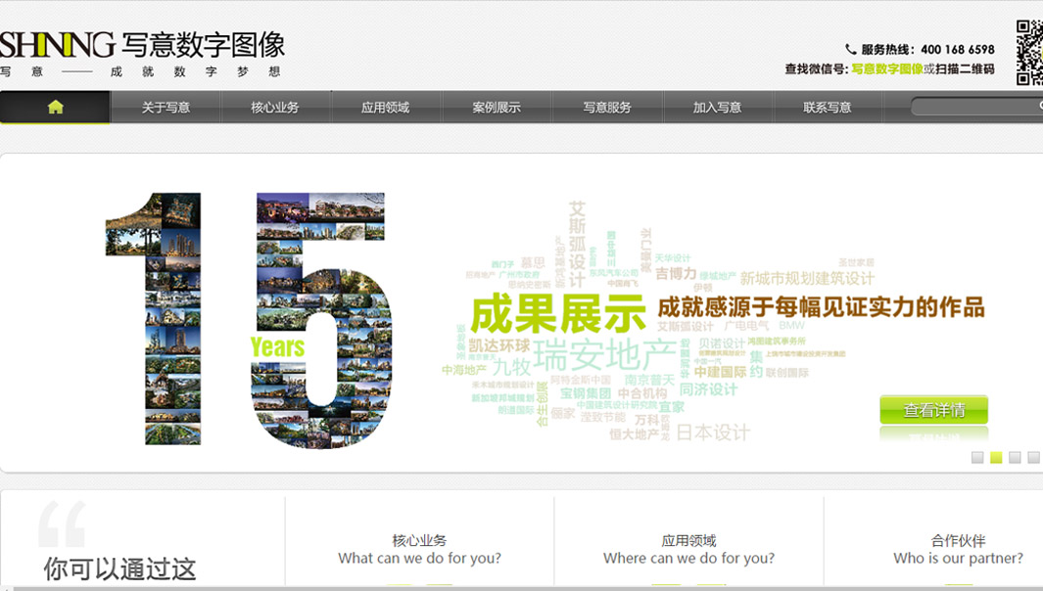Click 同济设计 in the word cloud

point(708,388)
